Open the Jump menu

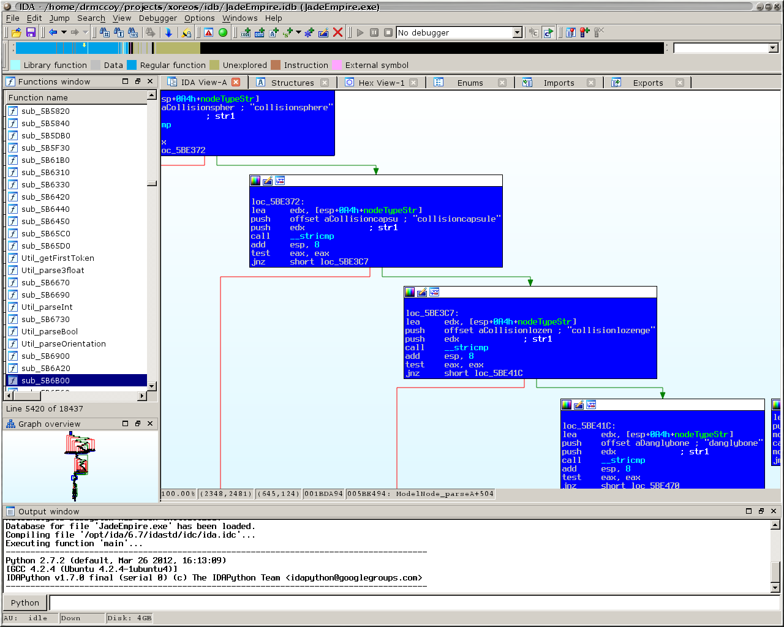point(59,18)
